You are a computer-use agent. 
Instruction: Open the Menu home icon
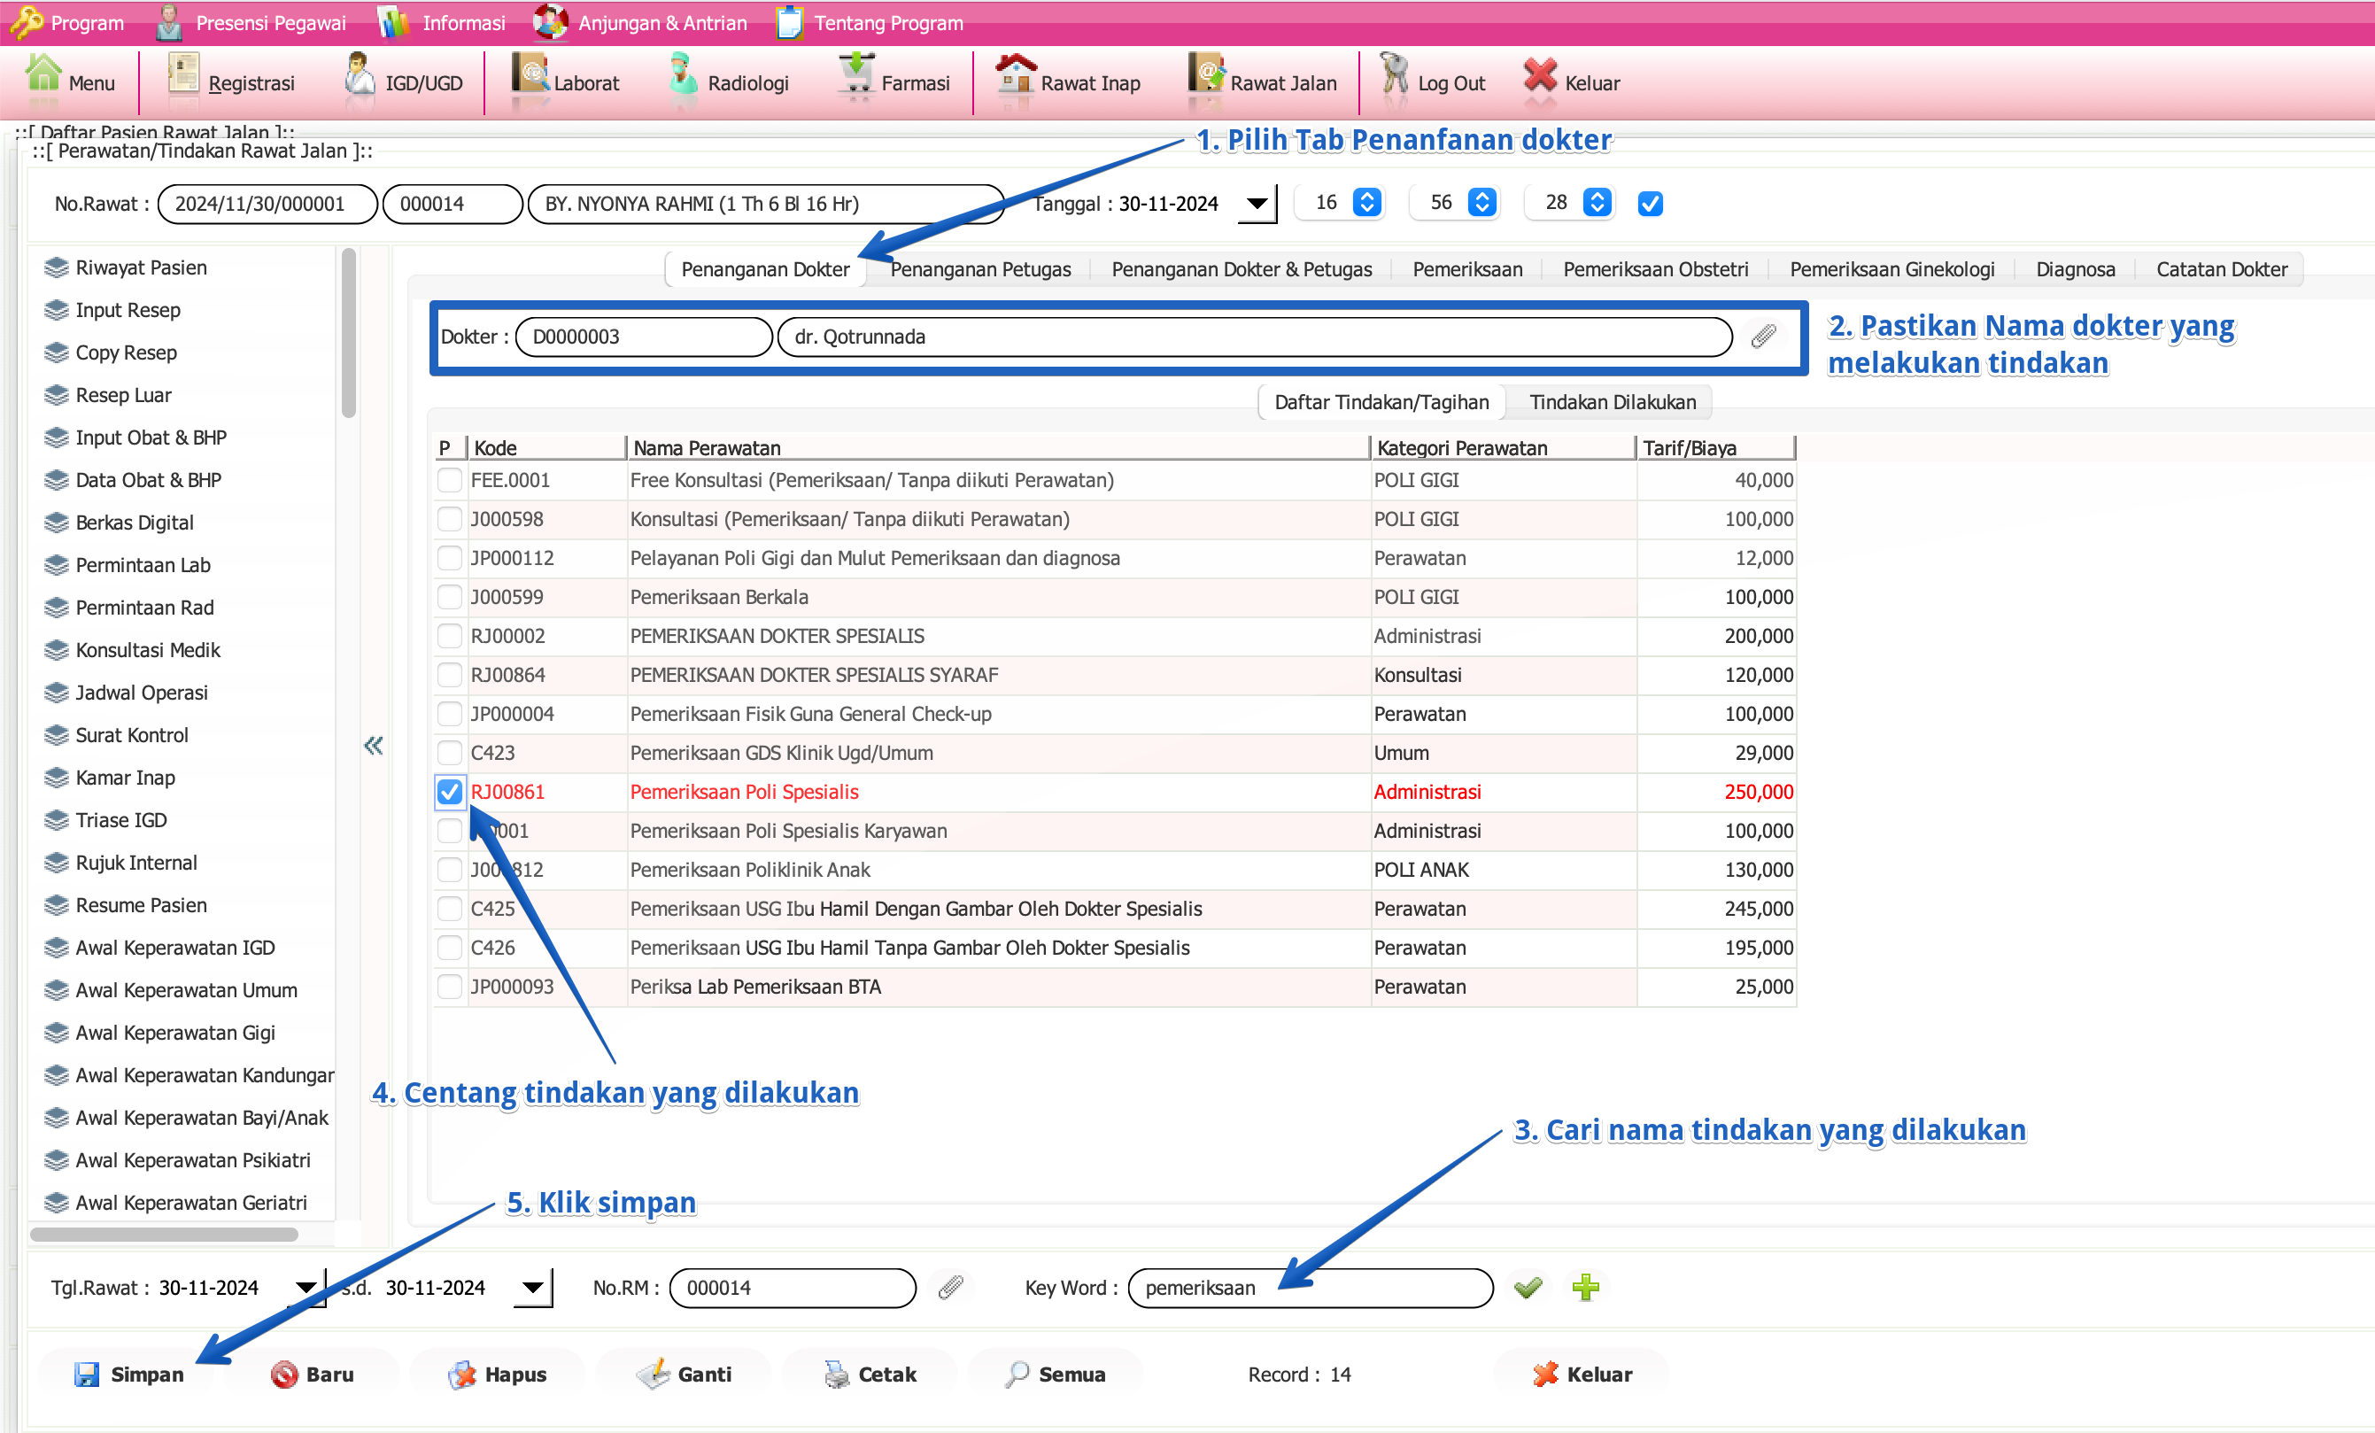43,77
